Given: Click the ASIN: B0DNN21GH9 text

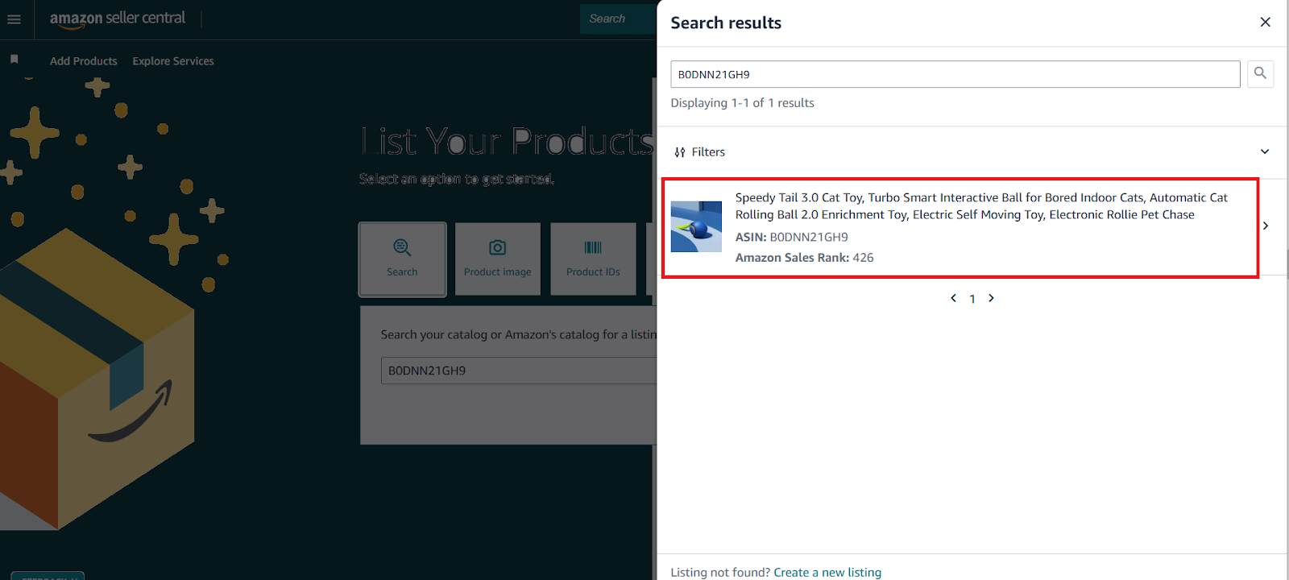Looking at the screenshot, I should pyautogui.click(x=792, y=237).
